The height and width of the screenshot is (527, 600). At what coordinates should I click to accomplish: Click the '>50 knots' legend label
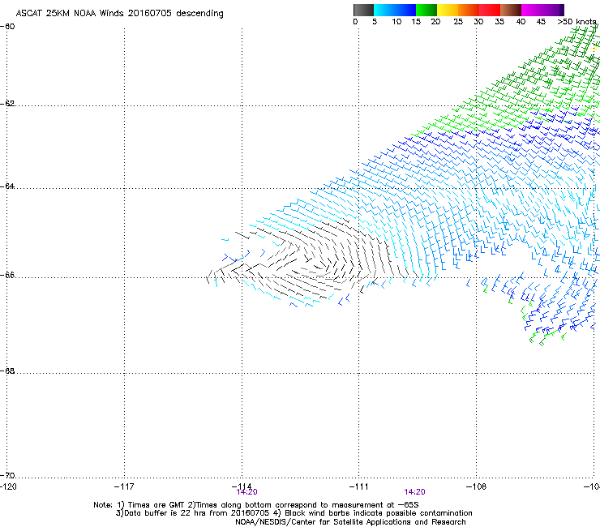576,22
